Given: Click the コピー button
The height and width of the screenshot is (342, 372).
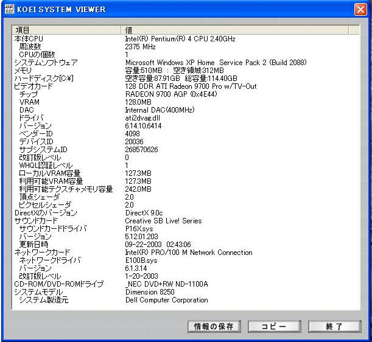Looking at the screenshot, I should [x=274, y=327].
